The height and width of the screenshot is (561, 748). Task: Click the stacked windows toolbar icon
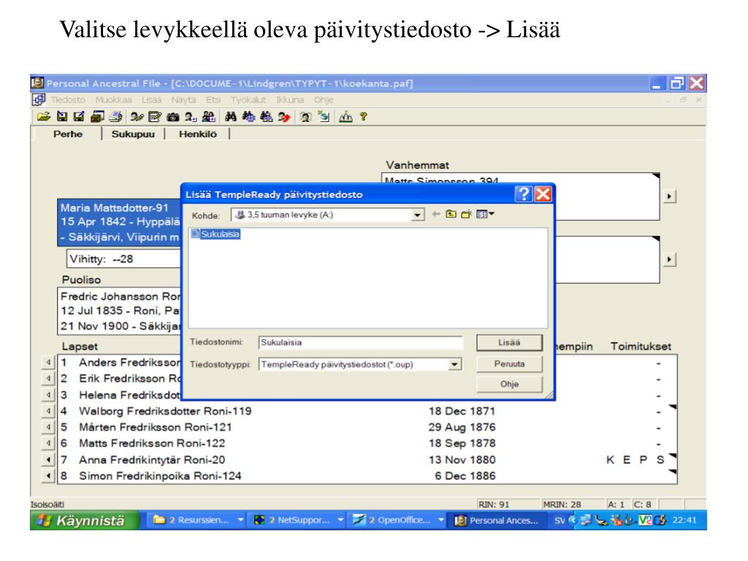point(97,117)
